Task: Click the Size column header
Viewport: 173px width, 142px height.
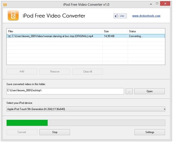Action: [x=115, y=31]
